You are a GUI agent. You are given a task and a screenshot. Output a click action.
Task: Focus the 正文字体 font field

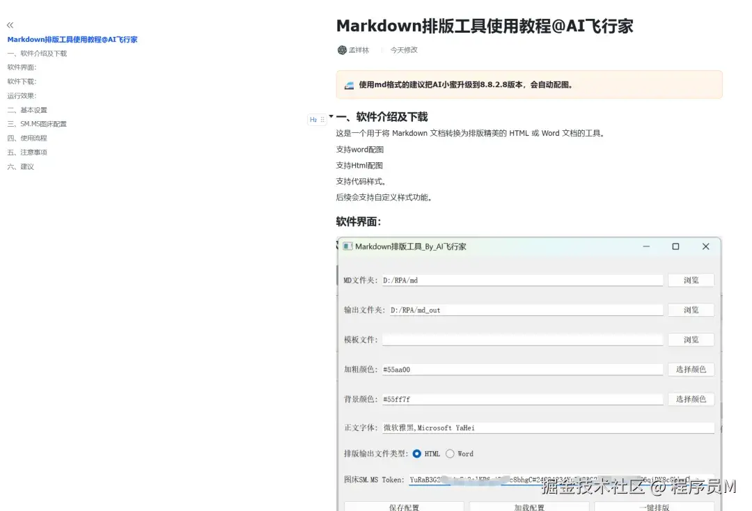548,427
